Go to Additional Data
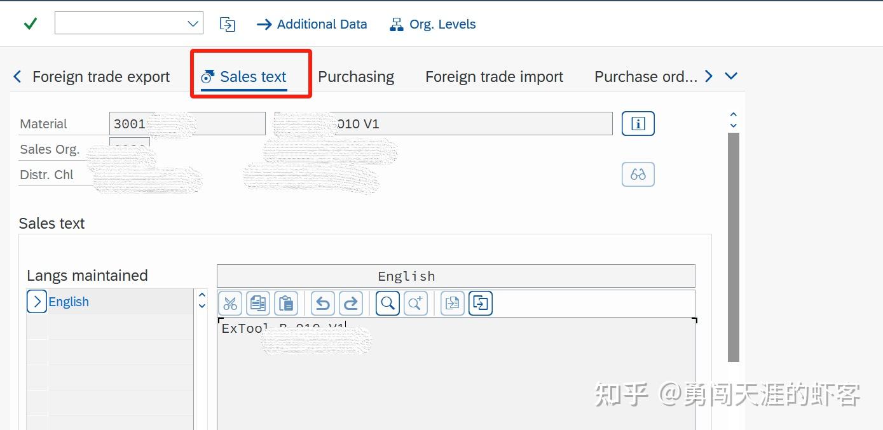This screenshot has width=883, height=430. point(311,24)
